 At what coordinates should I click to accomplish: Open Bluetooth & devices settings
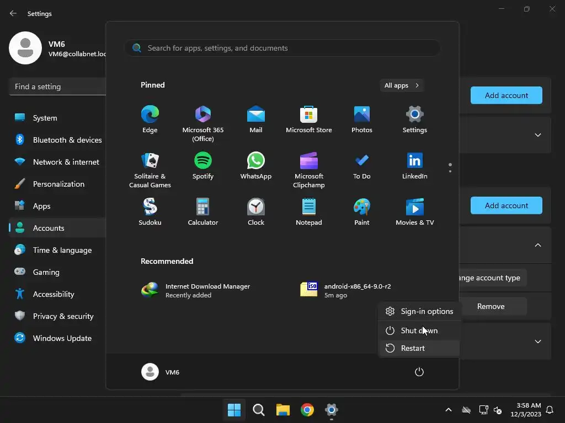(57, 140)
